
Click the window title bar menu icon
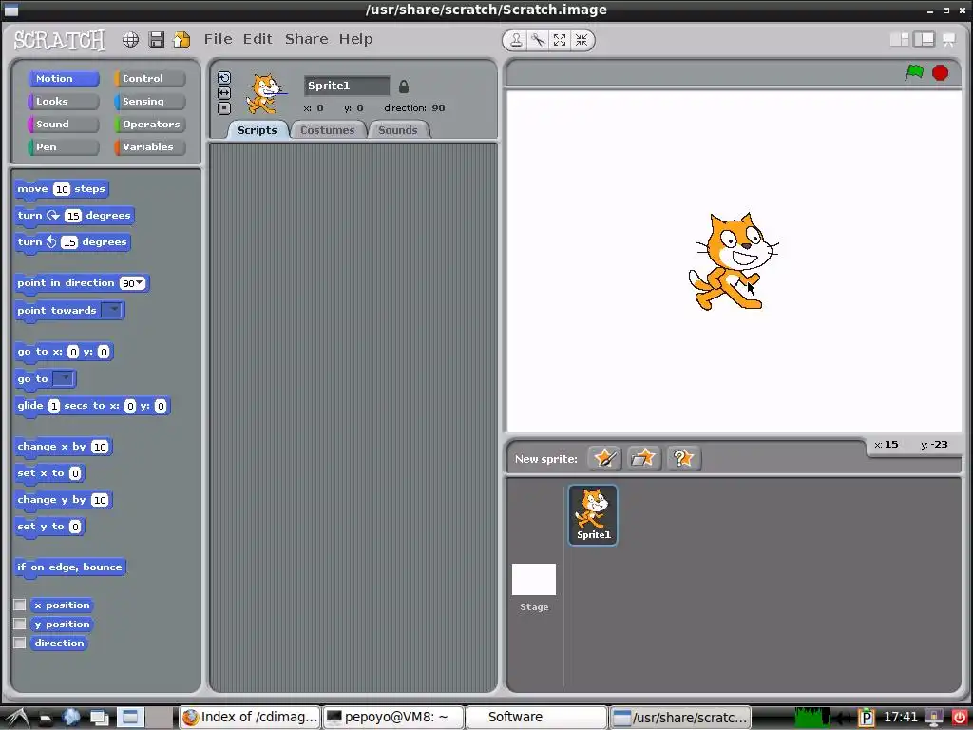pyautogui.click(x=10, y=10)
